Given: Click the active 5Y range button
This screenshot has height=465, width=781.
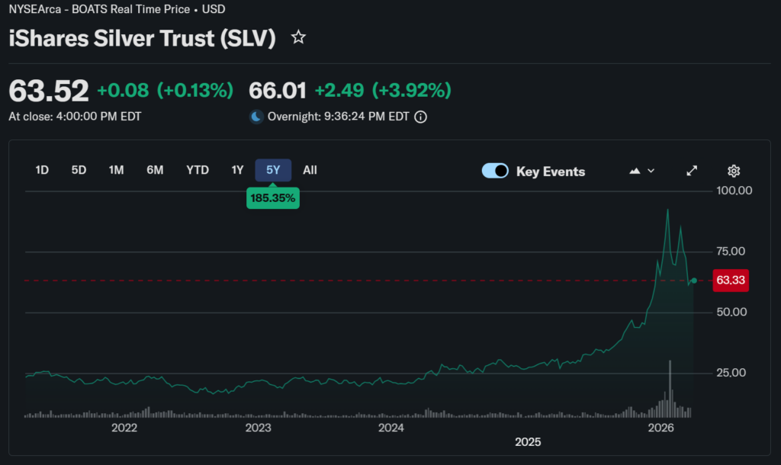Looking at the screenshot, I should point(273,170).
